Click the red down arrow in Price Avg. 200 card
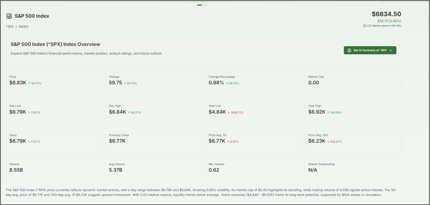430x205 pixels. pyautogui.click(x=328, y=142)
